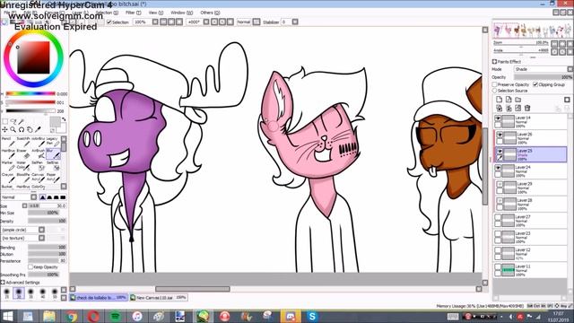Open the no texture dropdown

(x=22, y=238)
